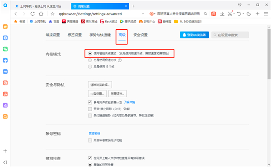The image size is (271, 167).
Task: Click the Home icon in navigation bar
Action: [41, 14]
